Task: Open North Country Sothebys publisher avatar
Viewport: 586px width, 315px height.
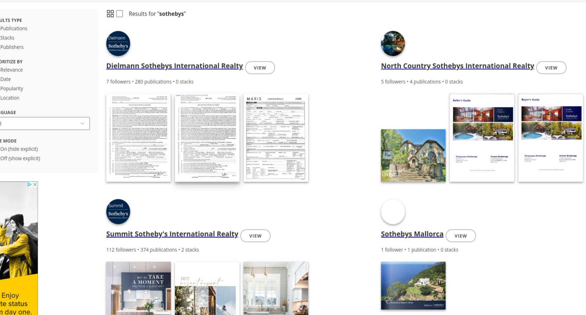Action: coord(393,44)
